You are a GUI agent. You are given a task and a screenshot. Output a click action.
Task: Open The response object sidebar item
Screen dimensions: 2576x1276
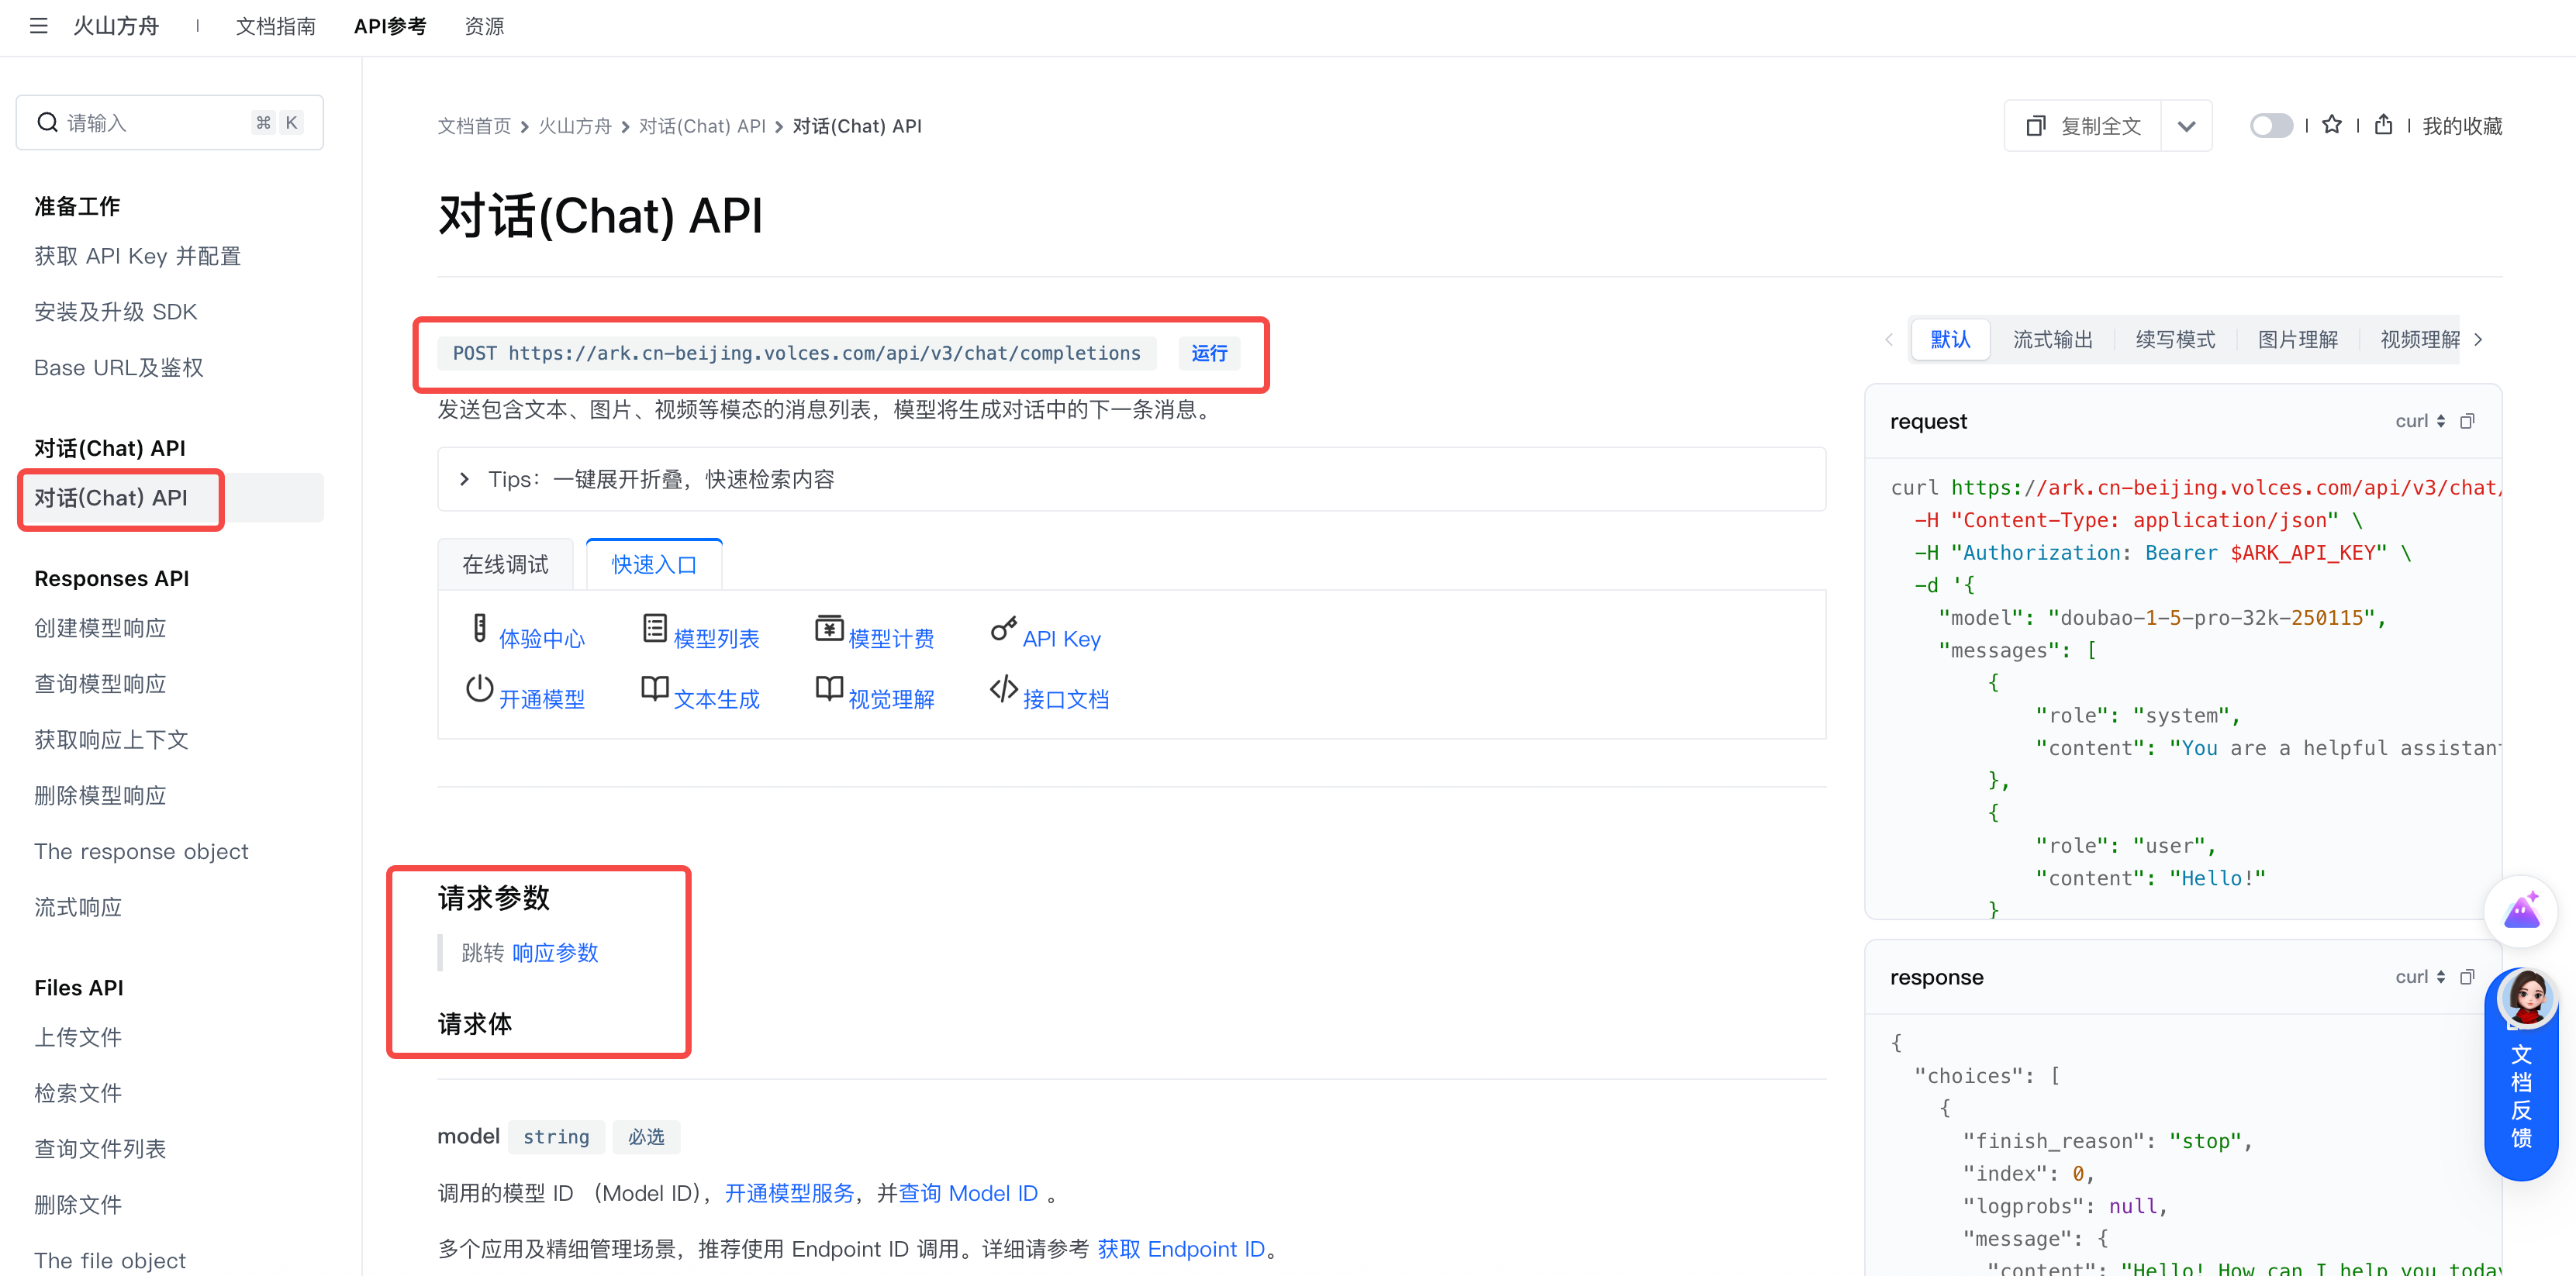point(141,851)
